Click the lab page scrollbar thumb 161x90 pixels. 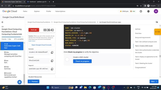(160, 56)
